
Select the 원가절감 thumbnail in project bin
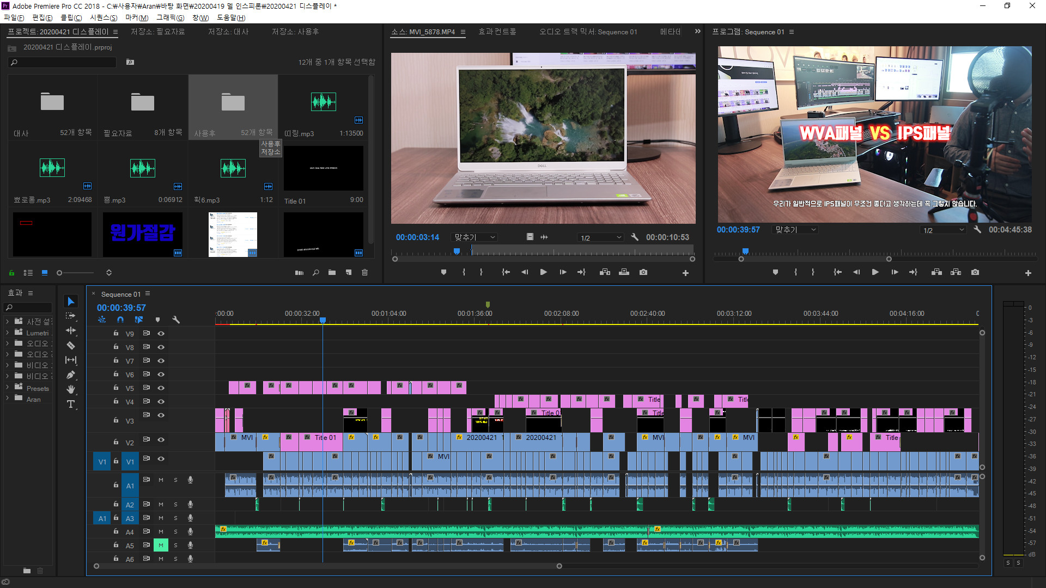(x=143, y=233)
